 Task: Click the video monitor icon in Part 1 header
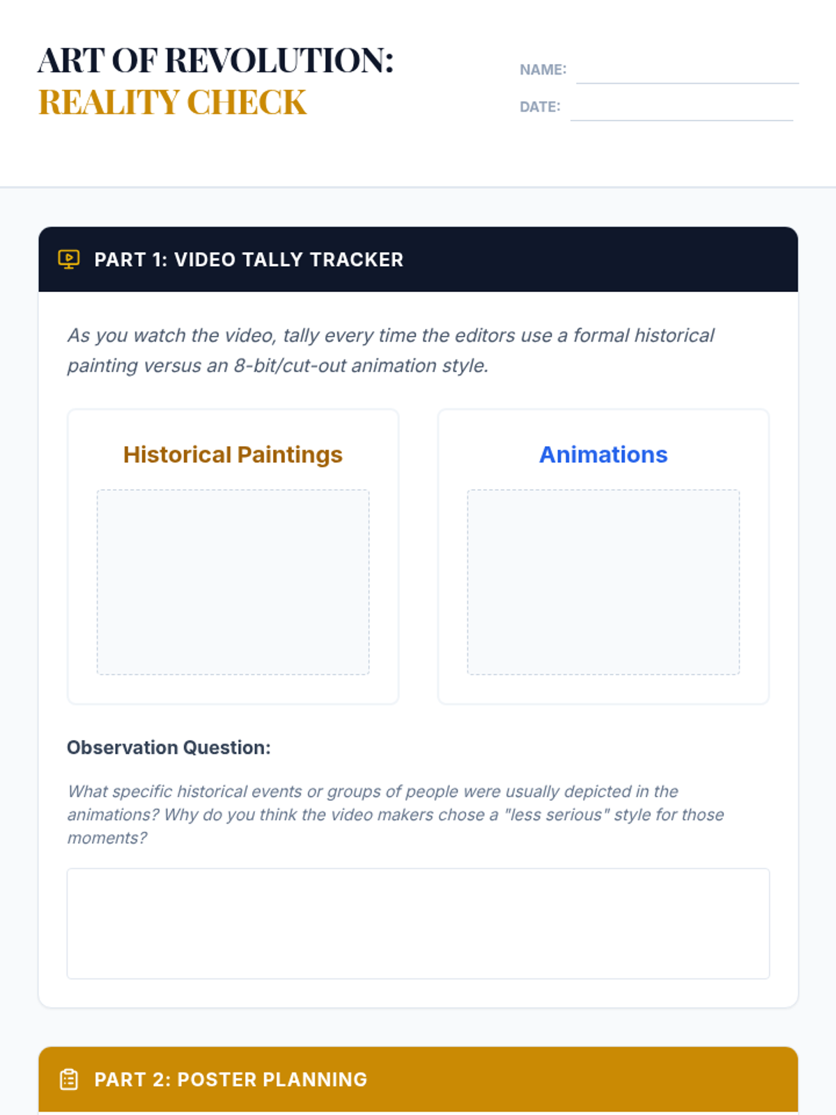pos(68,259)
